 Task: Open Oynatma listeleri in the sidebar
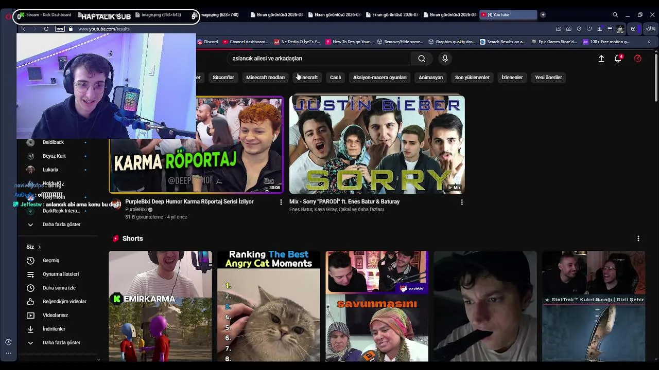[60, 274]
